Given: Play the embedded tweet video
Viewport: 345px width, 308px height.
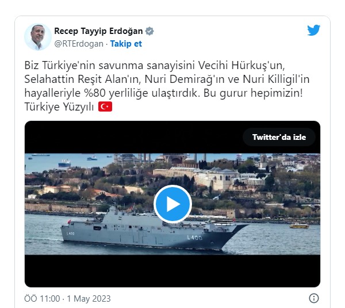Looking at the screenshot, I should (172, 204).
